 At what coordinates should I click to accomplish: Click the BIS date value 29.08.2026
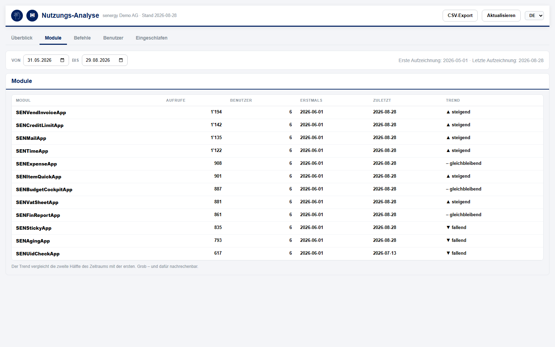pyautogui.click(x=98, y=60)
